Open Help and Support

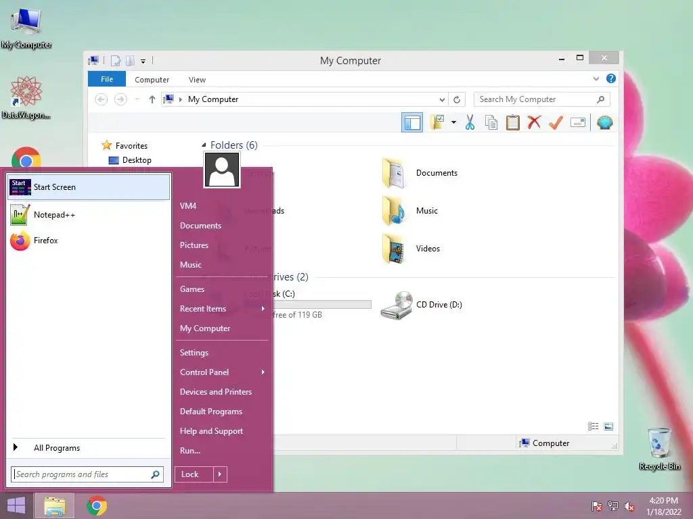pyautogui.click(x=211, y=431)
